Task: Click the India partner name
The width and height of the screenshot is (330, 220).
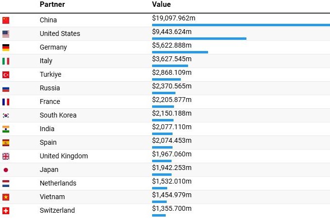Action: pos(47,129)
